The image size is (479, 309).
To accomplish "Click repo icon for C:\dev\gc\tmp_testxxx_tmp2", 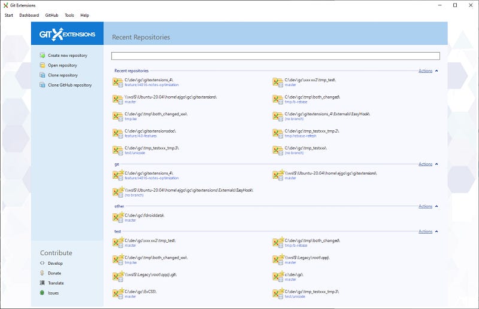I will [x=278, y=133].
